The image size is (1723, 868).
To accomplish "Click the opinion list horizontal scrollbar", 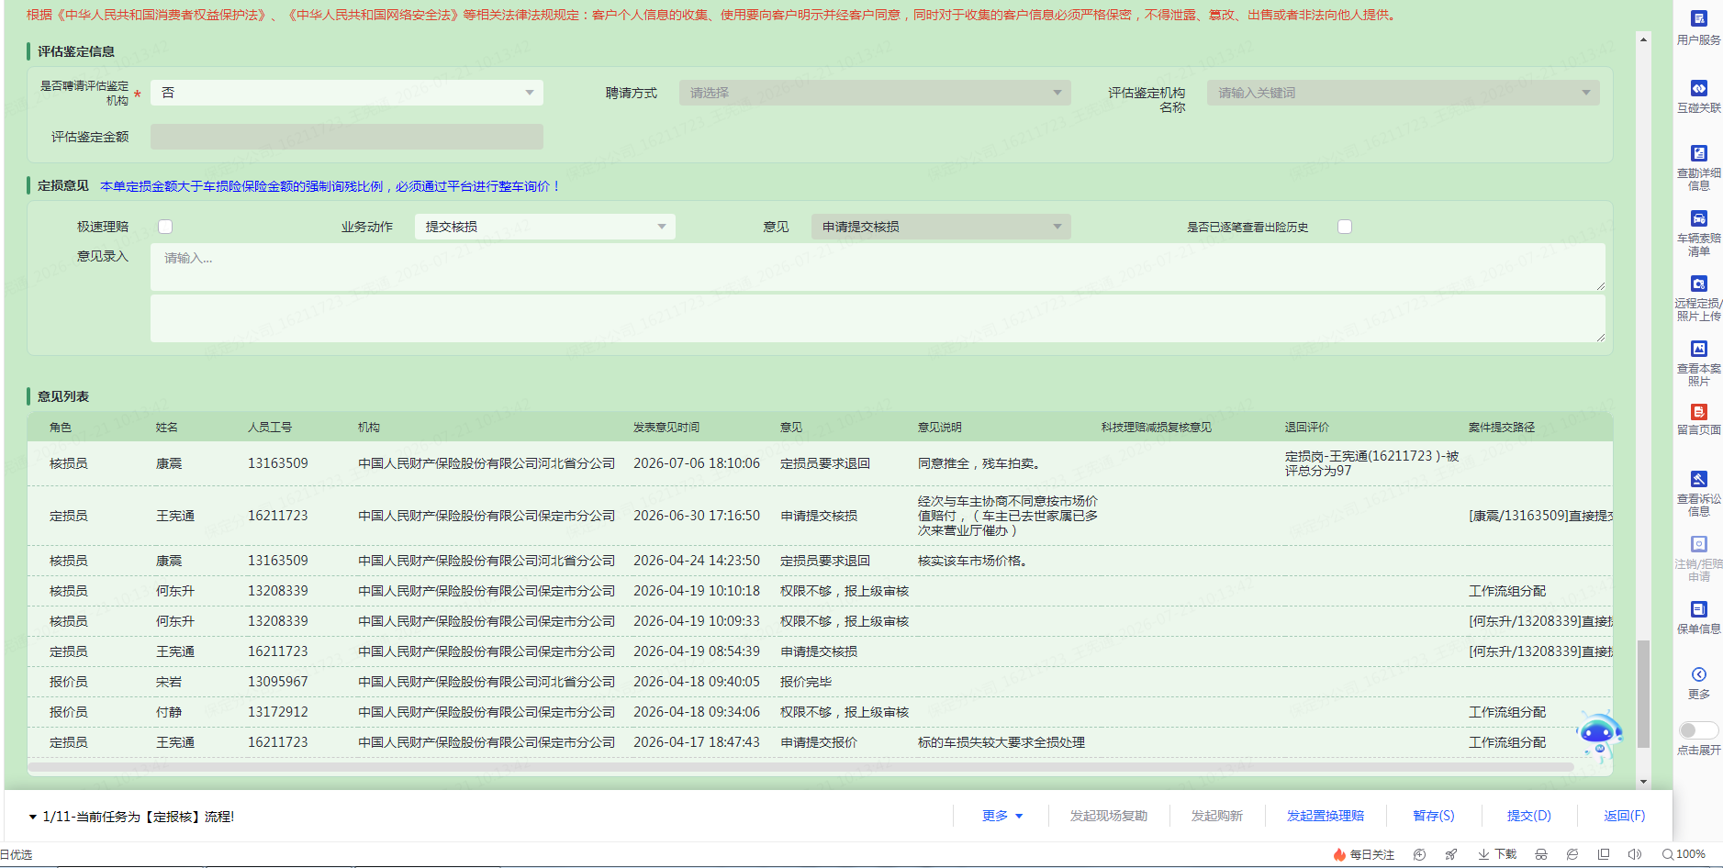I will coord(800,767).
